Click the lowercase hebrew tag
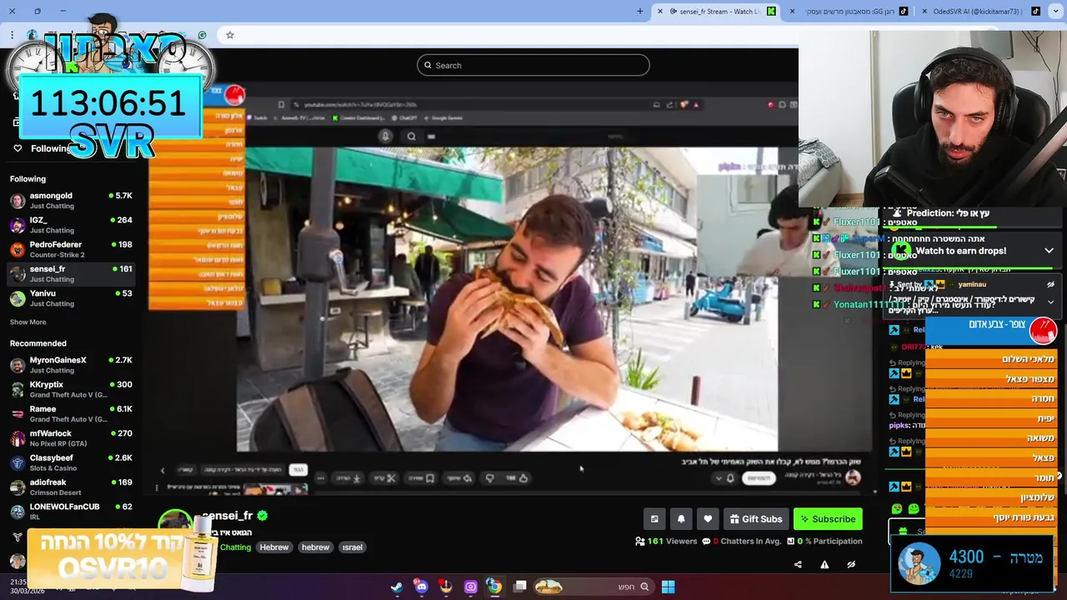1067x600 pixels. click(315, 547)
